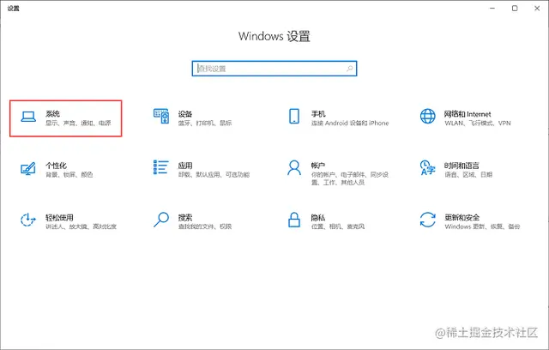
Task: Maximize the 设置 window
Action: [x=515, y=8]
